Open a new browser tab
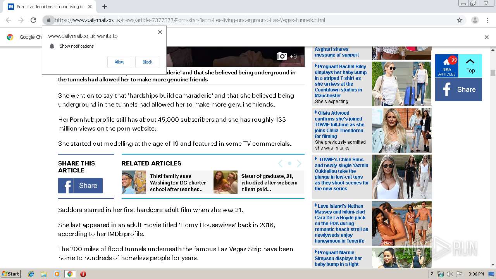The width and height of the screenshot is (496, 279). (x=105, y=7)
